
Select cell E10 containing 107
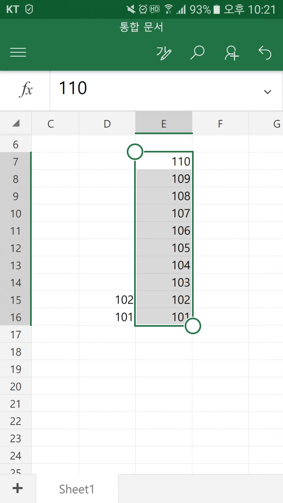point(164,213)
